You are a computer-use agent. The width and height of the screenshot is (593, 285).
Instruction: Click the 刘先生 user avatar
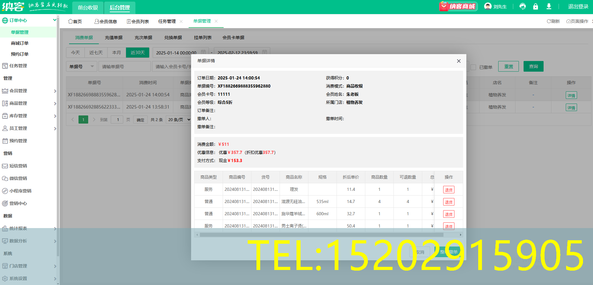[488, 6]
